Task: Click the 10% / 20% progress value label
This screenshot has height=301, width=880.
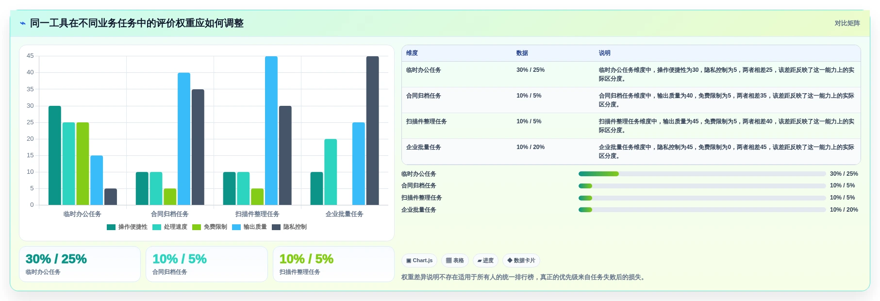Action: point(844,210)
